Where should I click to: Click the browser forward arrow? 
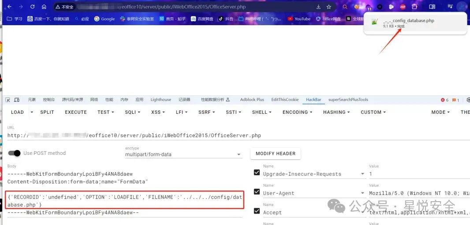point(20,7)
